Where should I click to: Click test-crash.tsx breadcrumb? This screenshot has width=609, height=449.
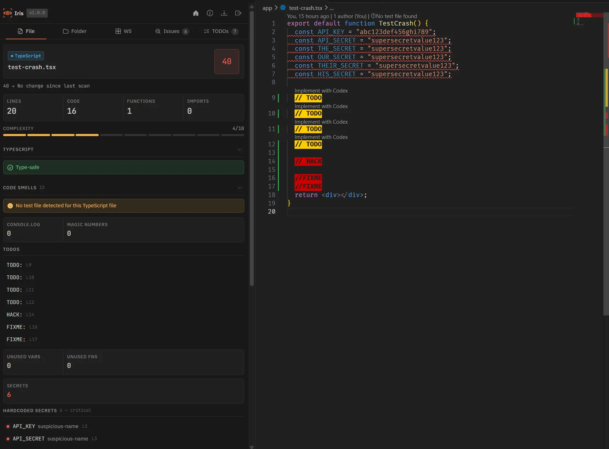point(306,8)
